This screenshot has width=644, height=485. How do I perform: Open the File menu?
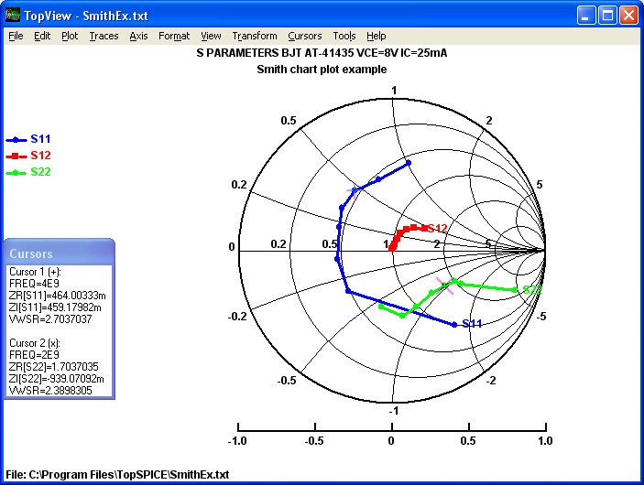[16, 36]
